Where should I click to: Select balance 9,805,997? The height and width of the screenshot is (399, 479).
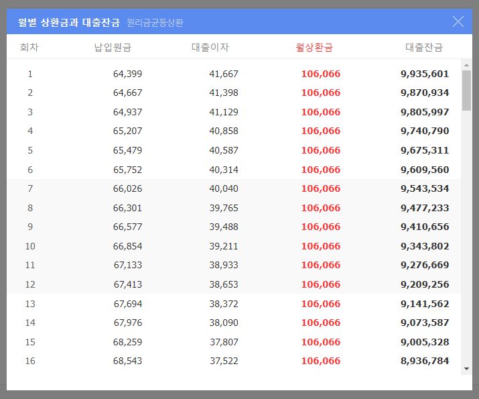[x=425, y=112]
